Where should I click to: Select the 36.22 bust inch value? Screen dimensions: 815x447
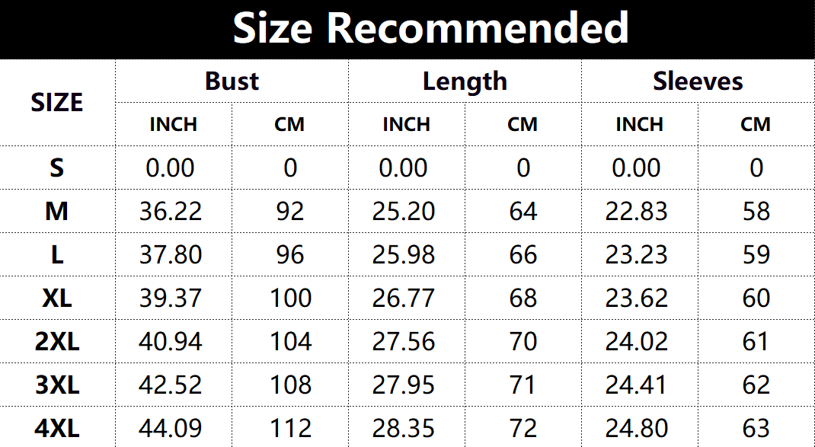tap(171, 211)
